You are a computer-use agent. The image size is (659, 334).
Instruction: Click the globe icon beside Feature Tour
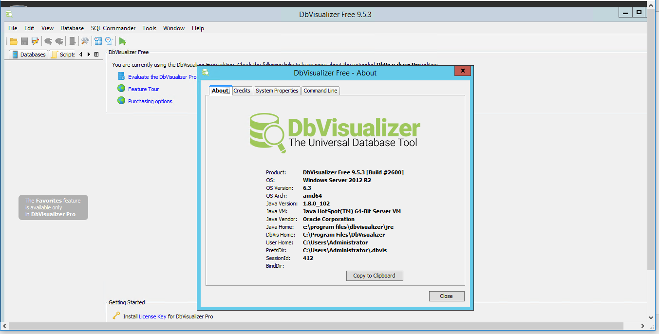(x=121, y=89)
